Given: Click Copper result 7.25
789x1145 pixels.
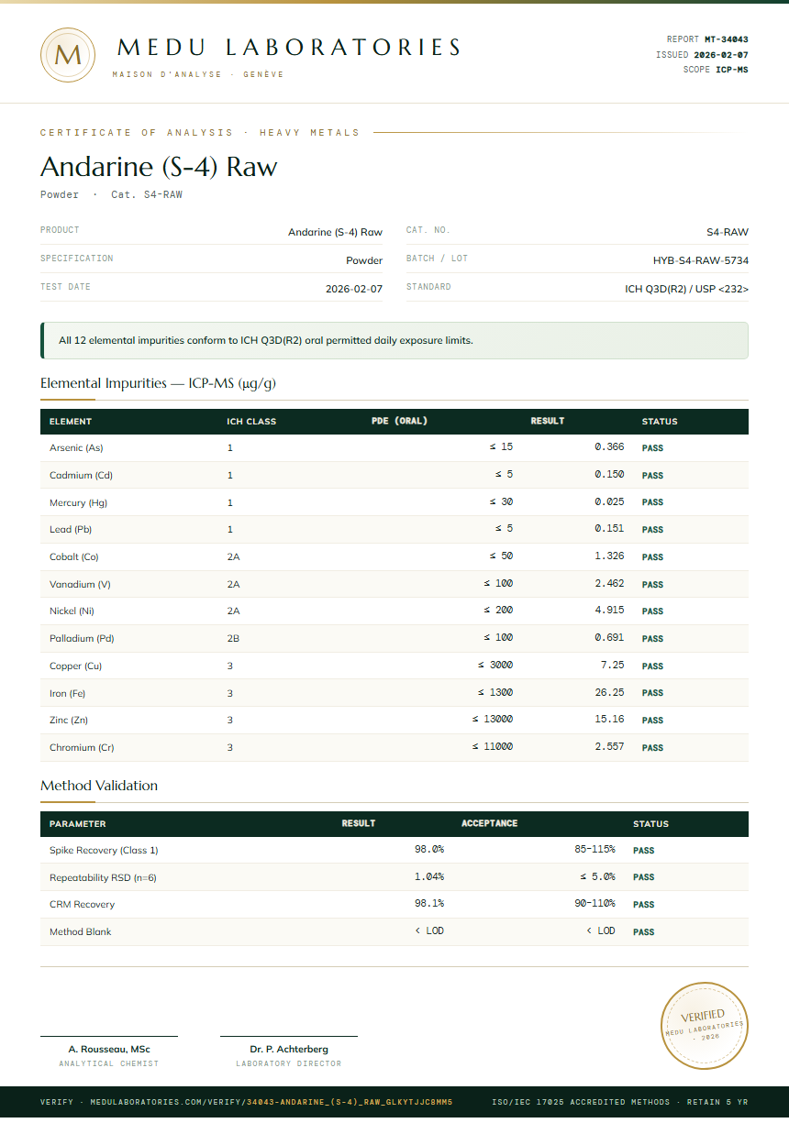Looking at the screenshot, I should (613, 665).
